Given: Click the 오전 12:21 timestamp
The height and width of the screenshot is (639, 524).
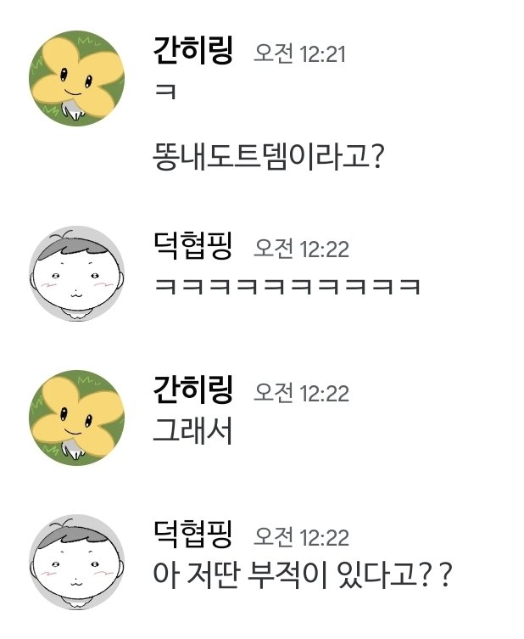Looking at the screenshot, I should 299,53.
